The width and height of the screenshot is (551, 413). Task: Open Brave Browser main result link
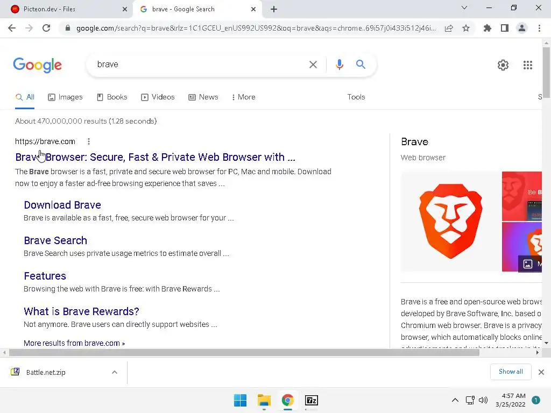click(x=155, y=157)
